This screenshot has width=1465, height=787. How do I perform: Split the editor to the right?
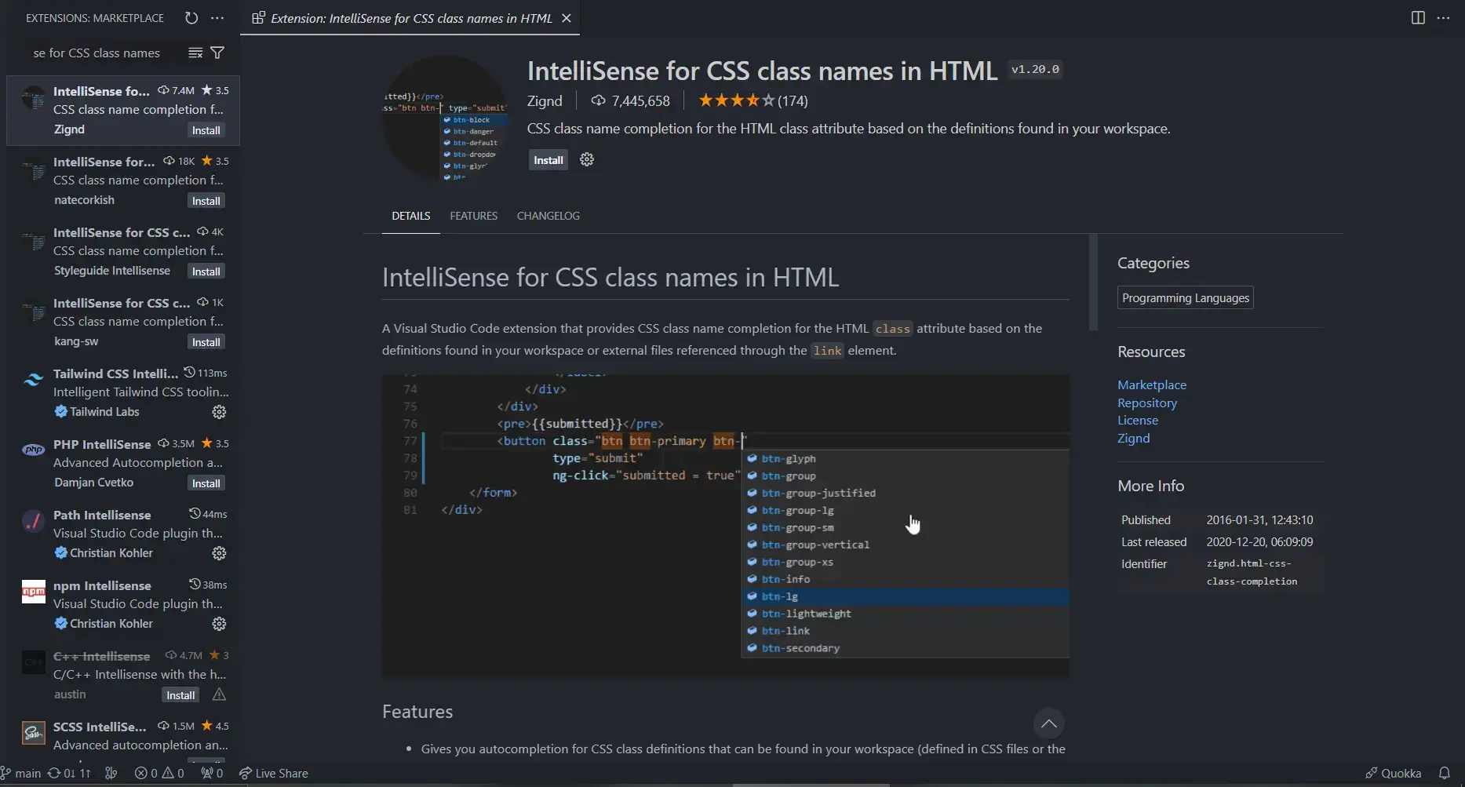click(x=1418, y=18)
